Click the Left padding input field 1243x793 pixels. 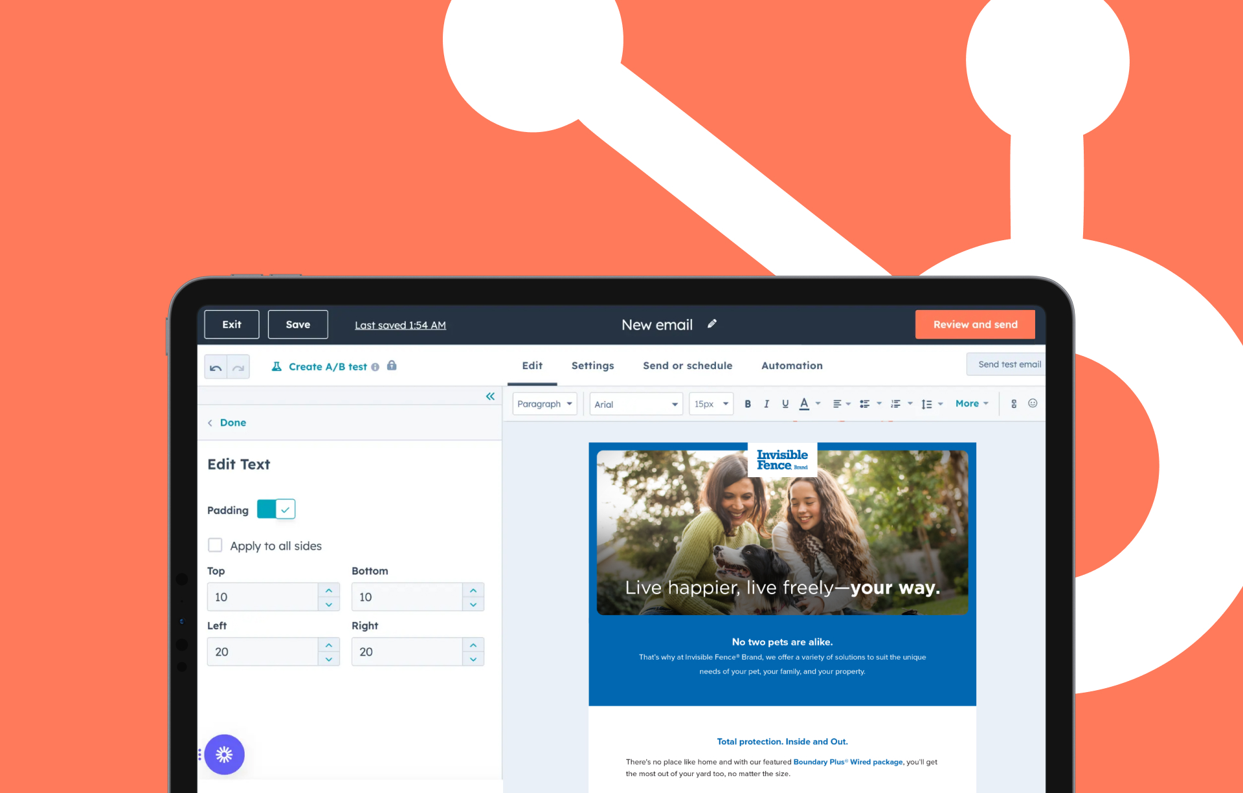tap(263, 652)
